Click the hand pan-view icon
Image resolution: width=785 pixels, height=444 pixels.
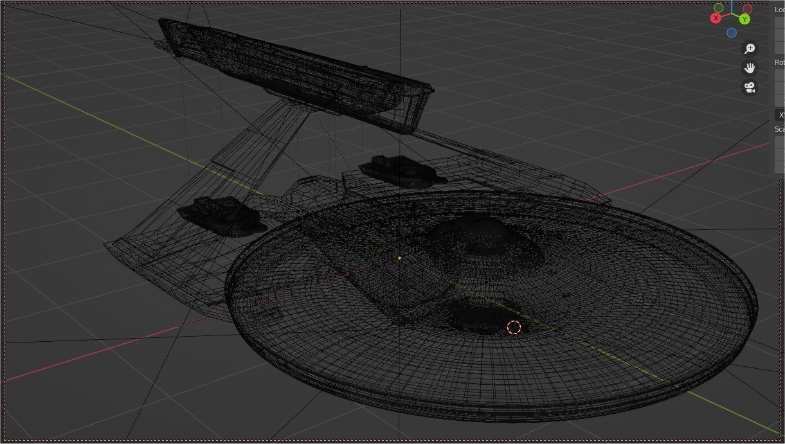[750, 68]
